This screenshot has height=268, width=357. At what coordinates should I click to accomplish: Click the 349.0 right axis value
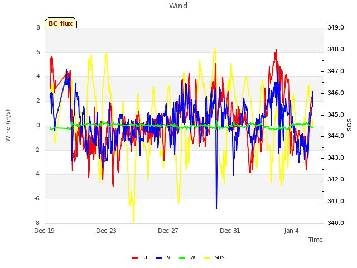[x=336, y=27]
